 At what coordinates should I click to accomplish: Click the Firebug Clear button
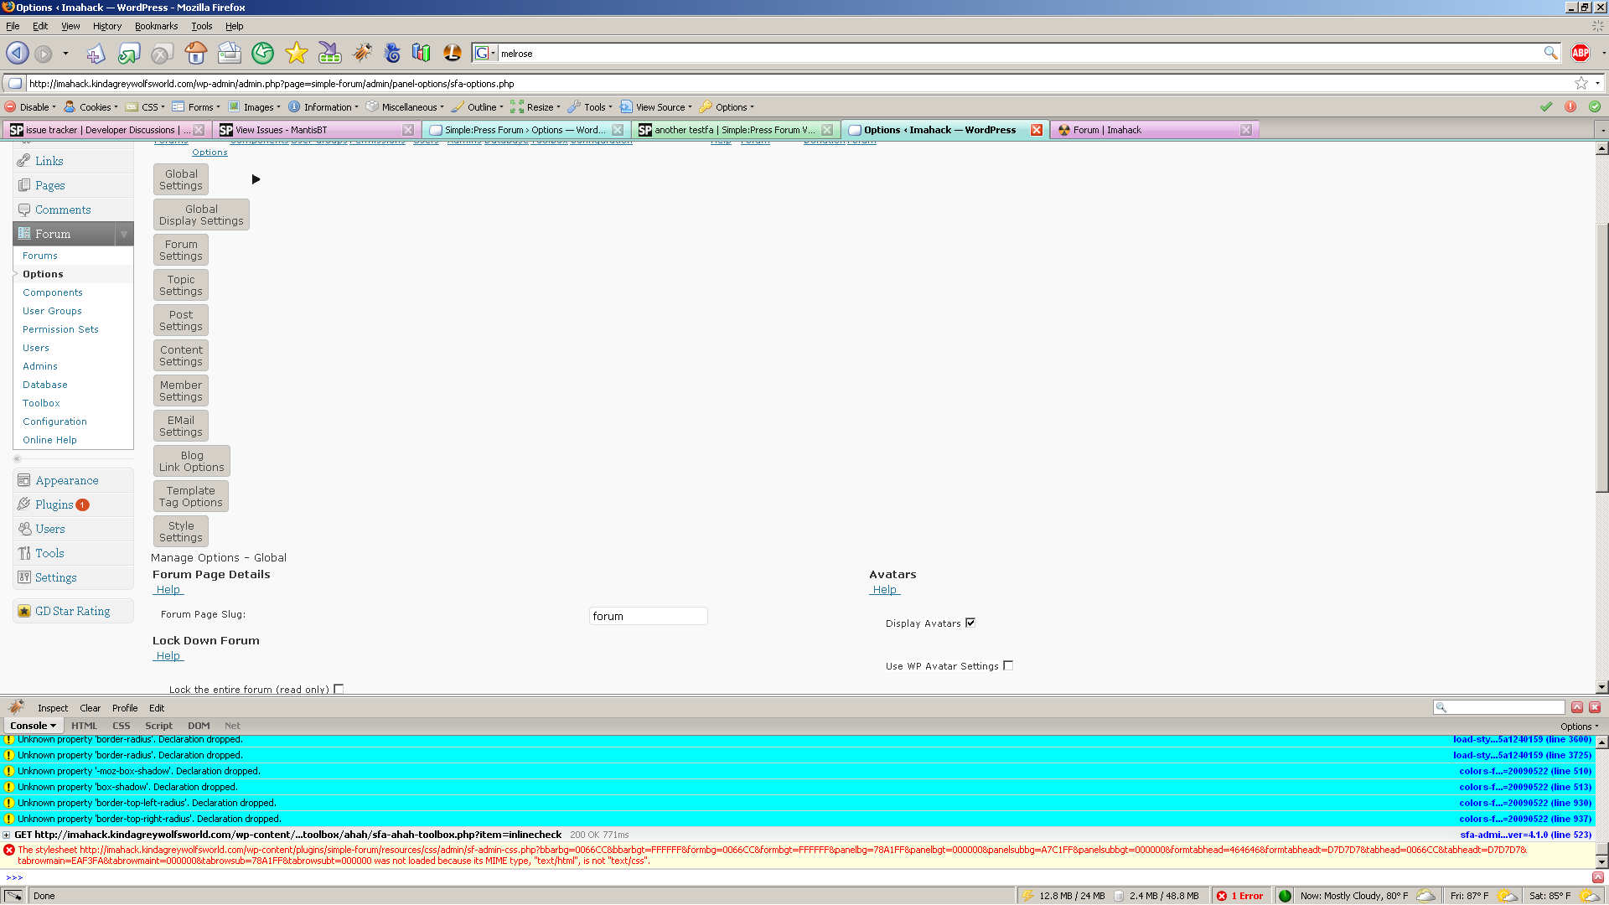90,708
